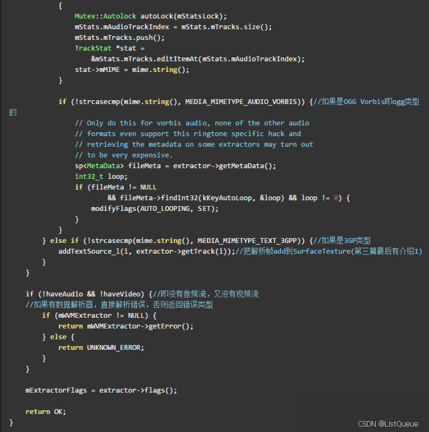Click the line 'Mutex::Autolock autoLock(mStatsLock);'
Image resolution: width=429 pixels, height=432 pixels.
tap(151, 16)
